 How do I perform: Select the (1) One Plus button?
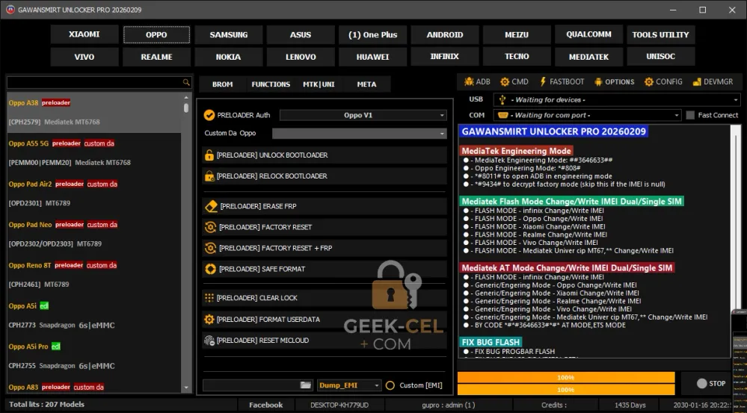click(x=372, y=35)
